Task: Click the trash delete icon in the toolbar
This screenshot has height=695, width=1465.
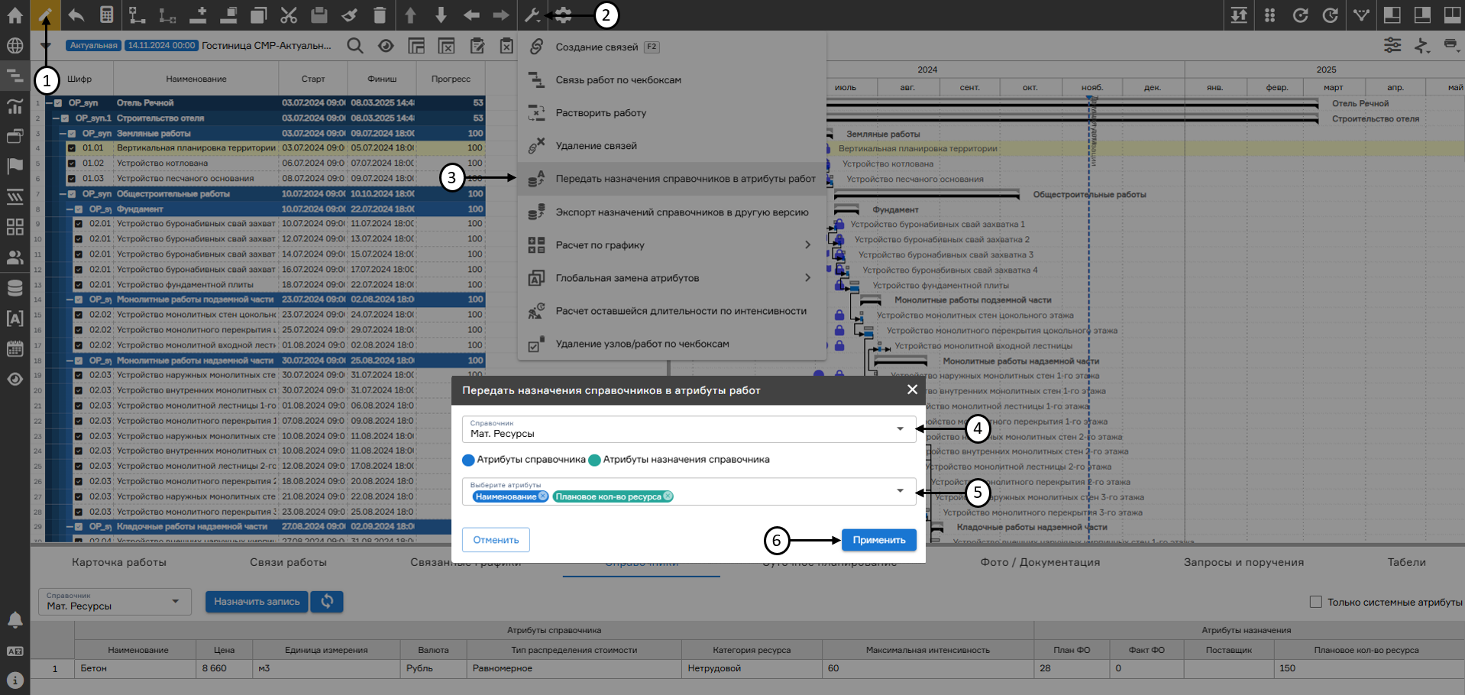Action: [x=380, y=15]
